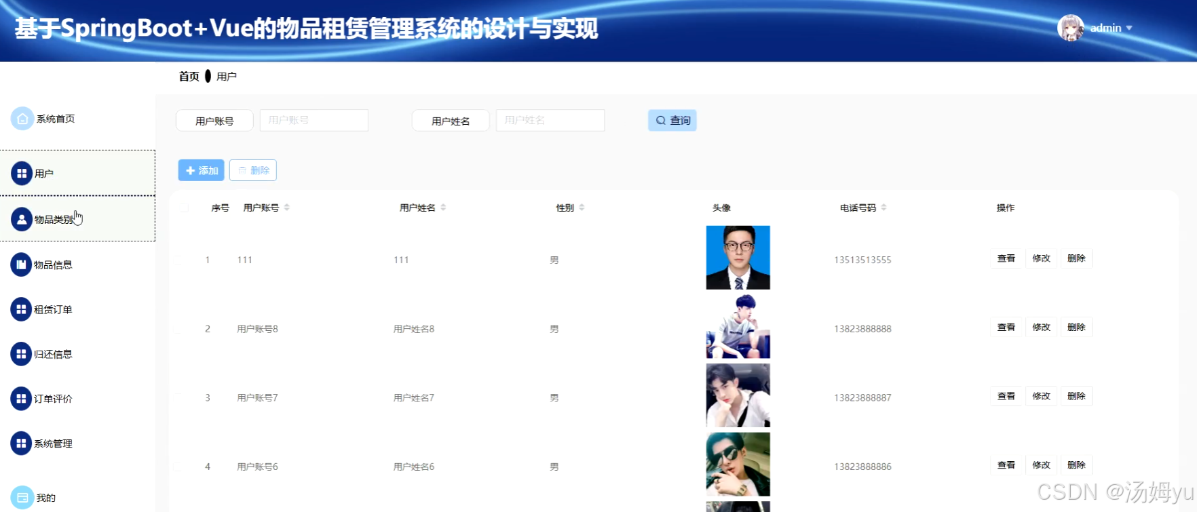Image resolution: width=1197 pixels, height=512 pixels.
Task: View details for 用户账号8
Action: [x=1006, y=328]
